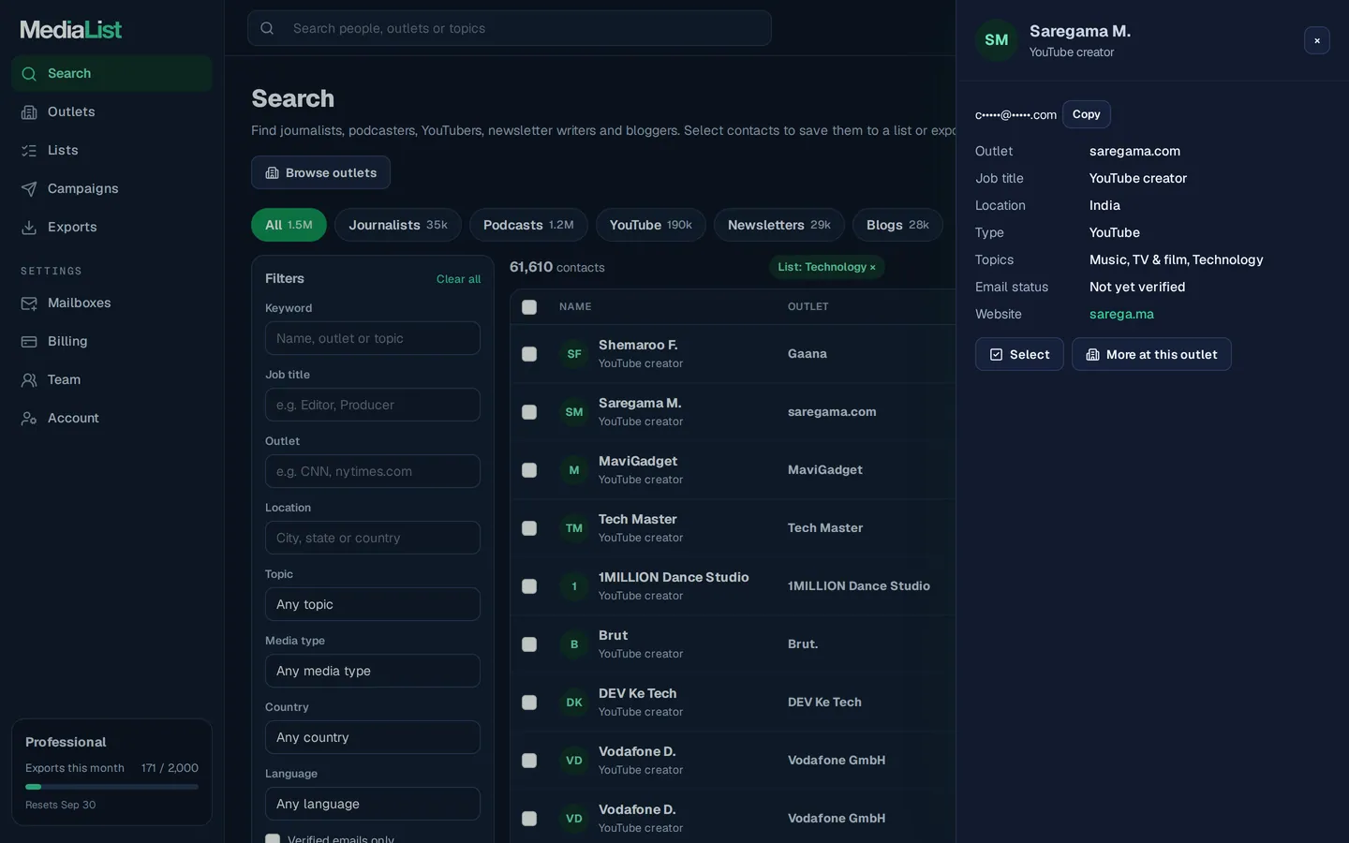The height and width of the screenshot is (843, 1349).
Task: Click the Lists sidebar icon
Action: 29,151
